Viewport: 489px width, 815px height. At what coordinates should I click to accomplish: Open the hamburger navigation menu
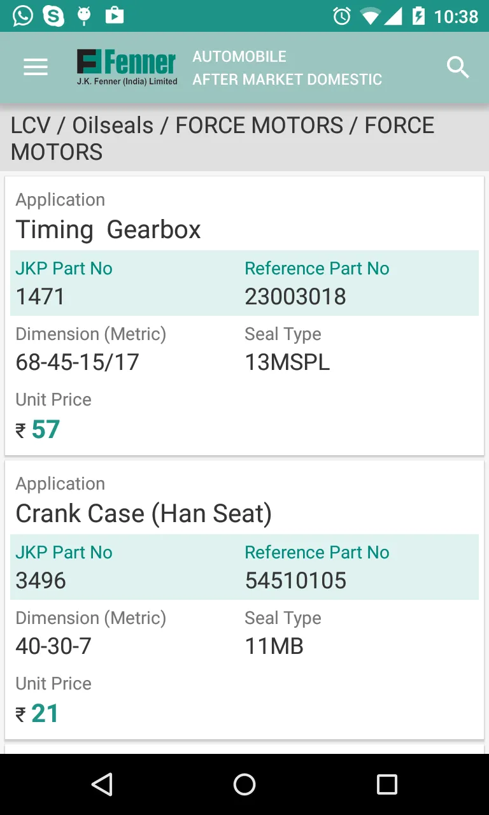[36, 67]
